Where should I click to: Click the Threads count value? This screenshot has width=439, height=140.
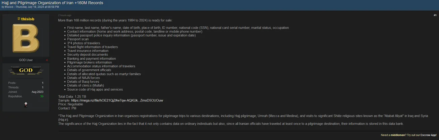coord(42,87)
